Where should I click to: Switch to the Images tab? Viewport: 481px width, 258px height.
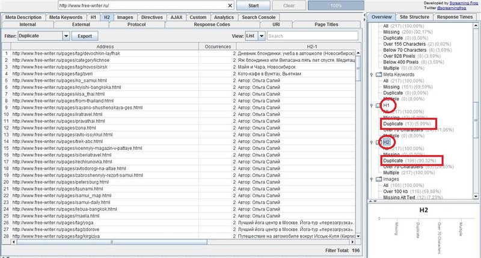[125, 17]
